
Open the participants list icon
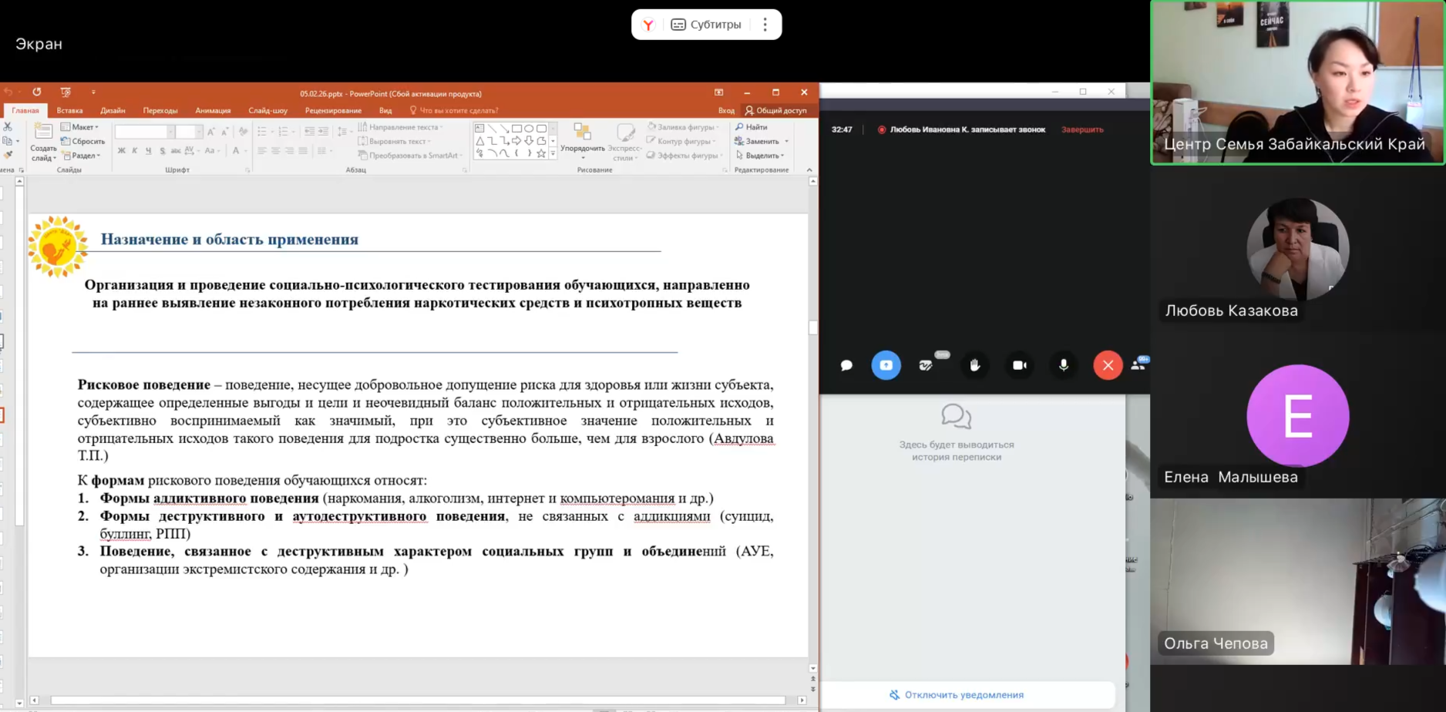click(1138, 365)
